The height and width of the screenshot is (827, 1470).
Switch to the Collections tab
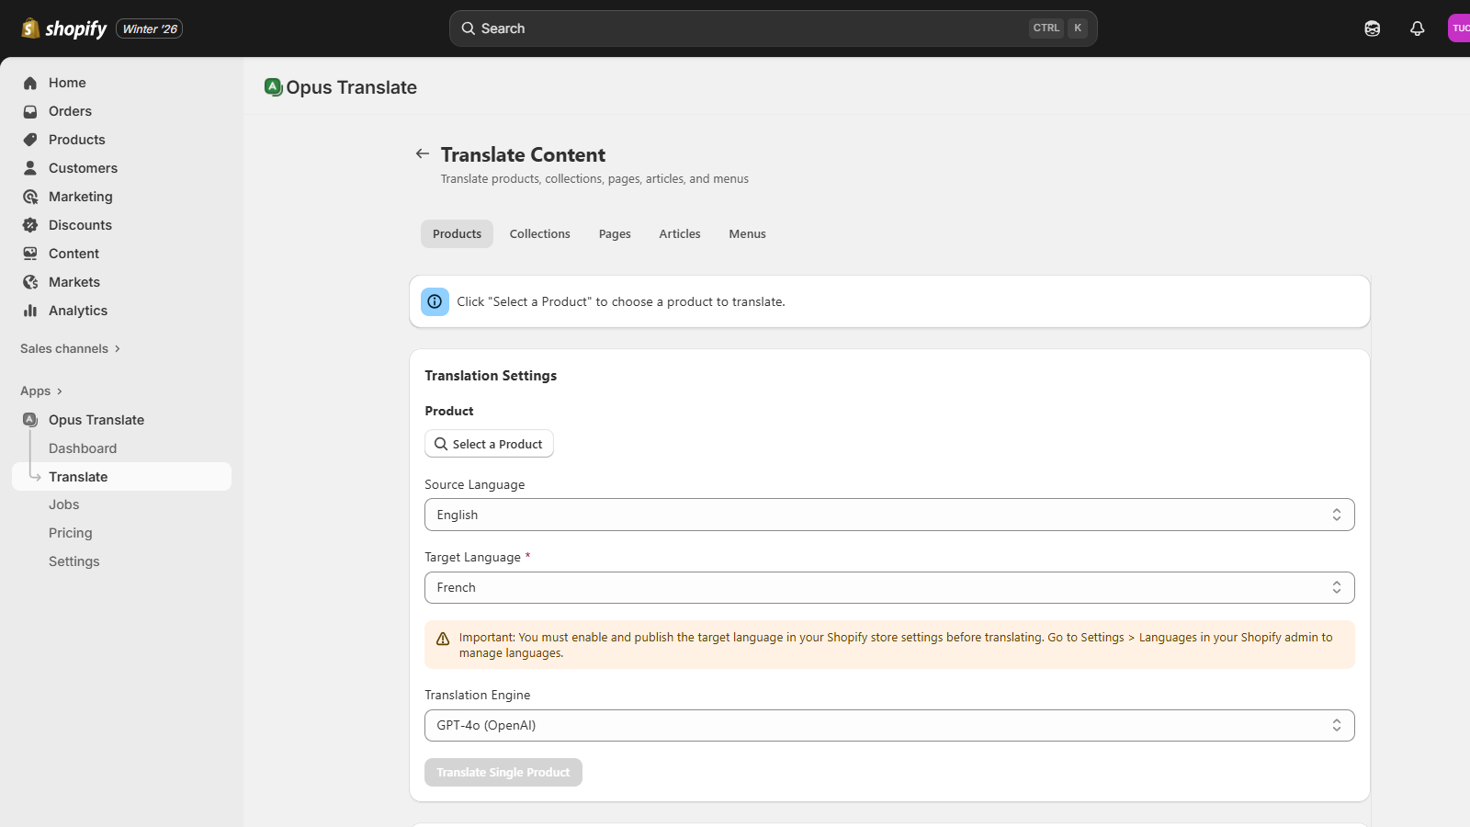(x=540, y=233)
